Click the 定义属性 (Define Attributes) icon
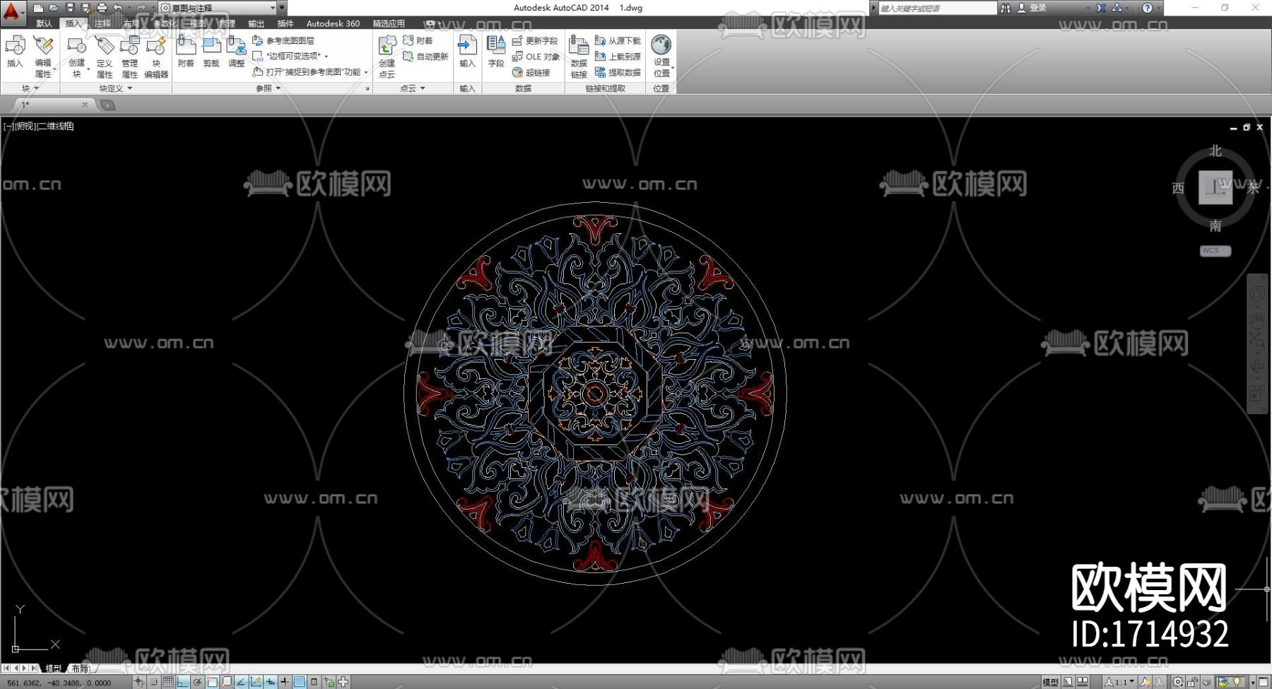The width and height of the screenshot is (1272, 689). pos(105,56)
